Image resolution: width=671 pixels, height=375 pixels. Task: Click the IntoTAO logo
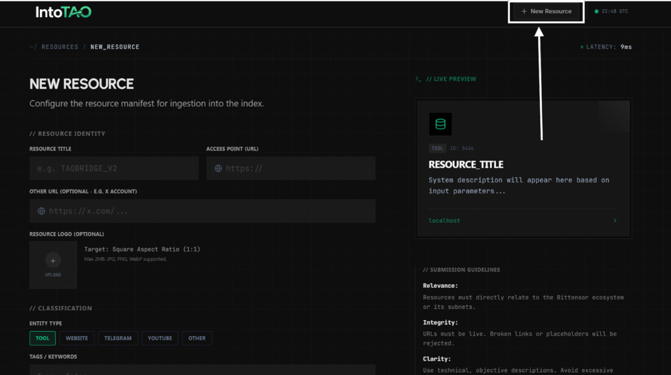pyautogui.click(x=64, y=12)
